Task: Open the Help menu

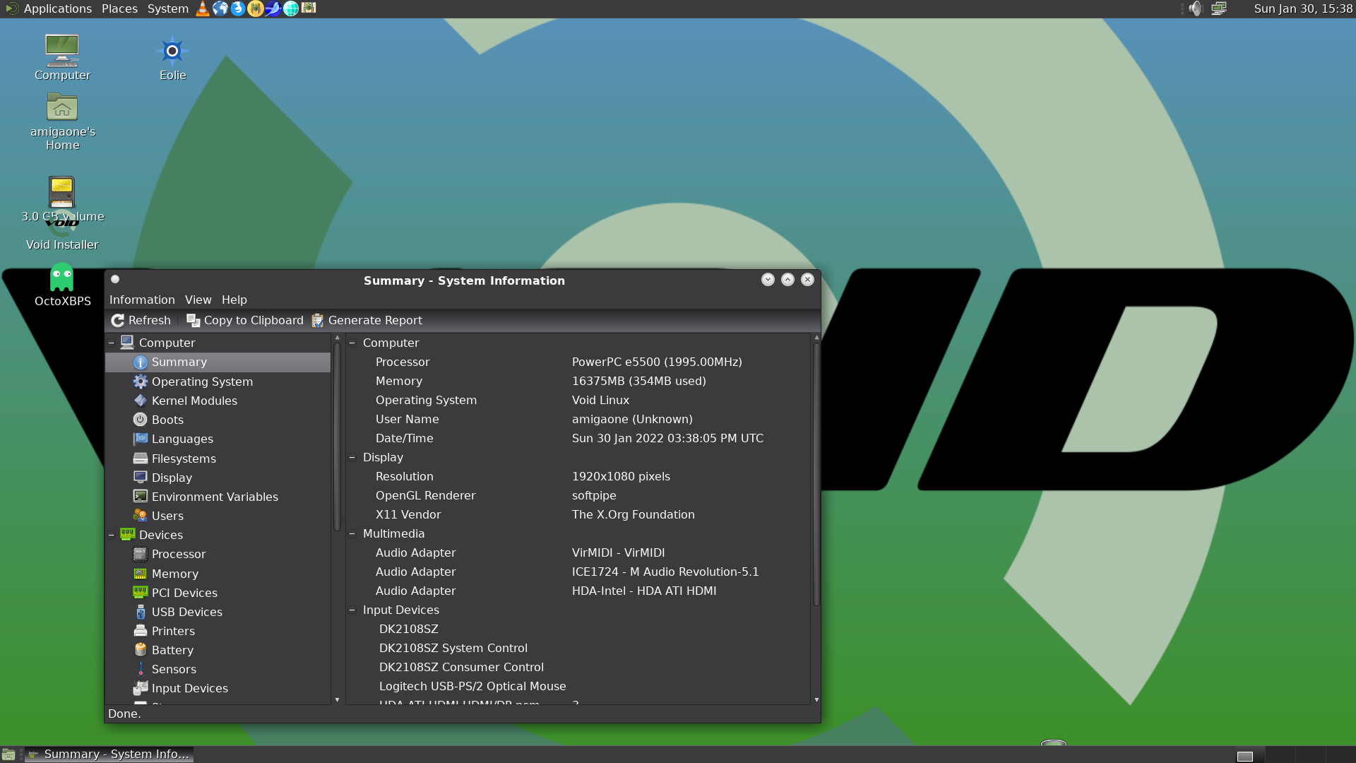Action: click(234, 300)
